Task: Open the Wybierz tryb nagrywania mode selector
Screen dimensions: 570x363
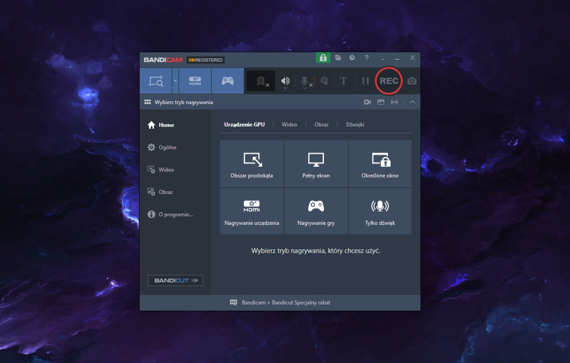Action: (x=179, y=102)
